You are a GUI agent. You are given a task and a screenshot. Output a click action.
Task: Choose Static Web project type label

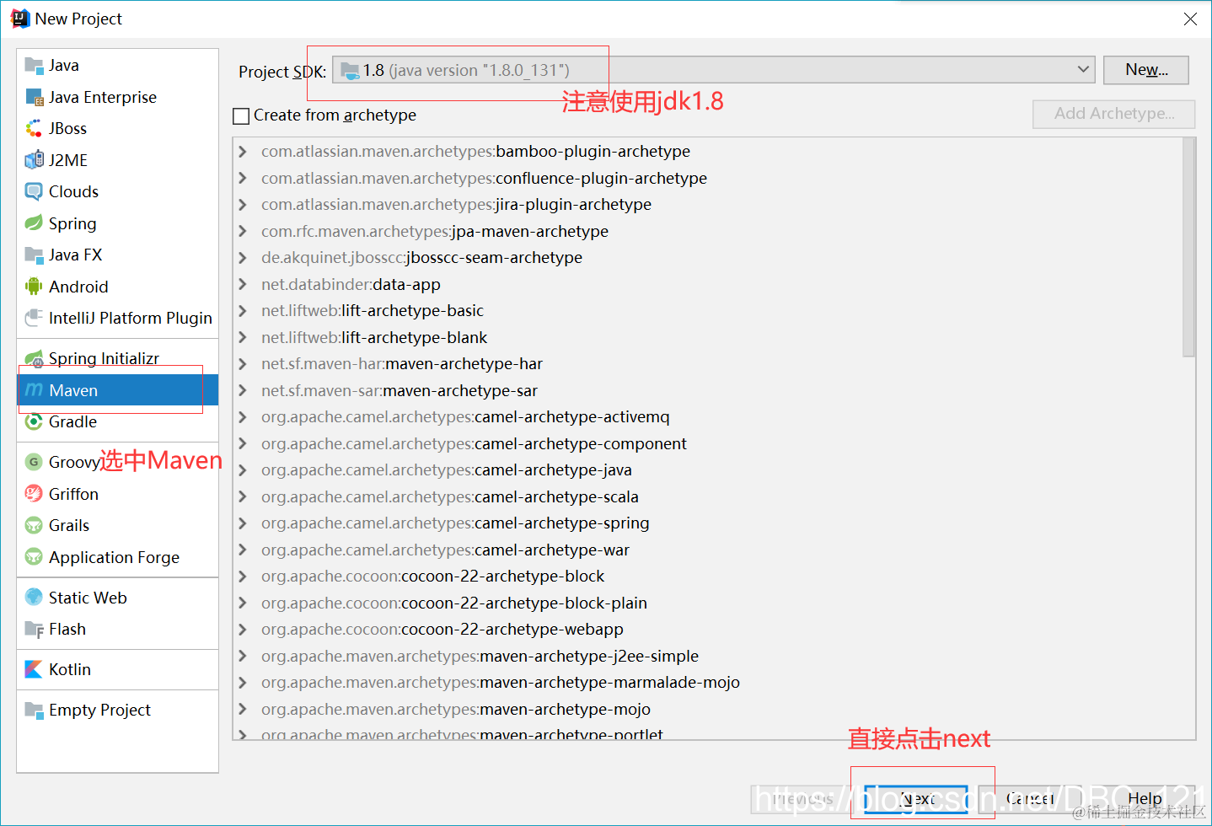(88, 598)
